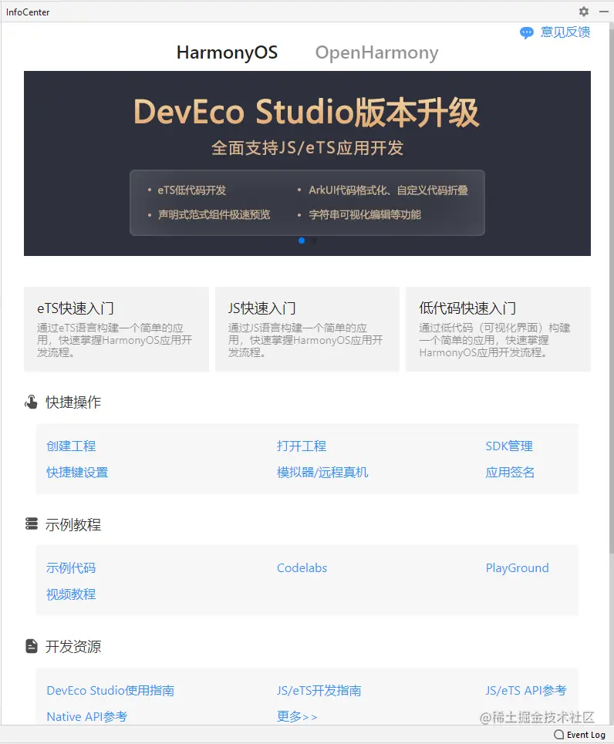Open the Event Log panel
This screenshot has width=614, height=744.
click(x=580, y=735)
